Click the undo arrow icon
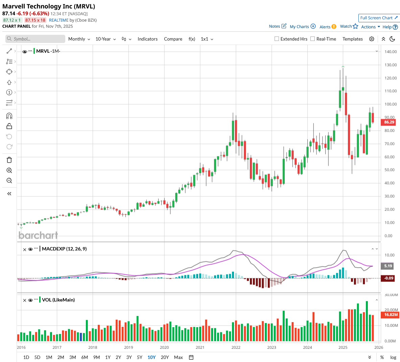This screenshot has width=400, height=362. click(9, 137)
